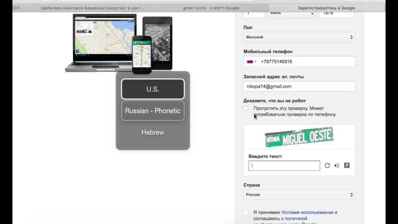
Task: Switch to the gmail почта Google search tab
Action: [211, 8]
